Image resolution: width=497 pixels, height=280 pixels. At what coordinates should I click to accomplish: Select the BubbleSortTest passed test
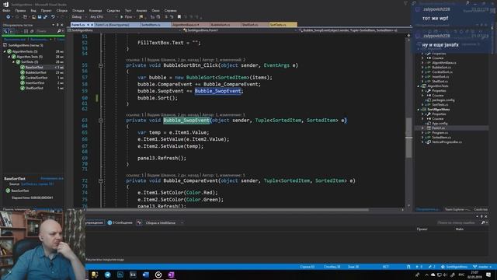[x=36, y=72]
